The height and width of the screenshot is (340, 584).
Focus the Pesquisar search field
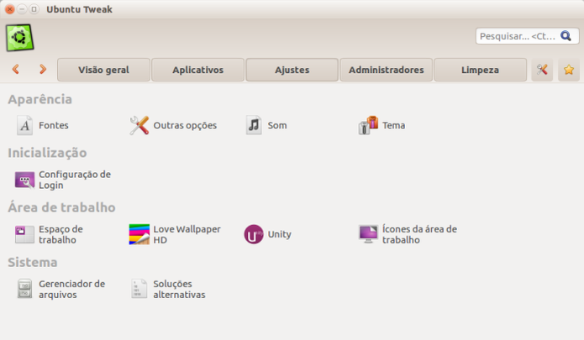(527, 36)
